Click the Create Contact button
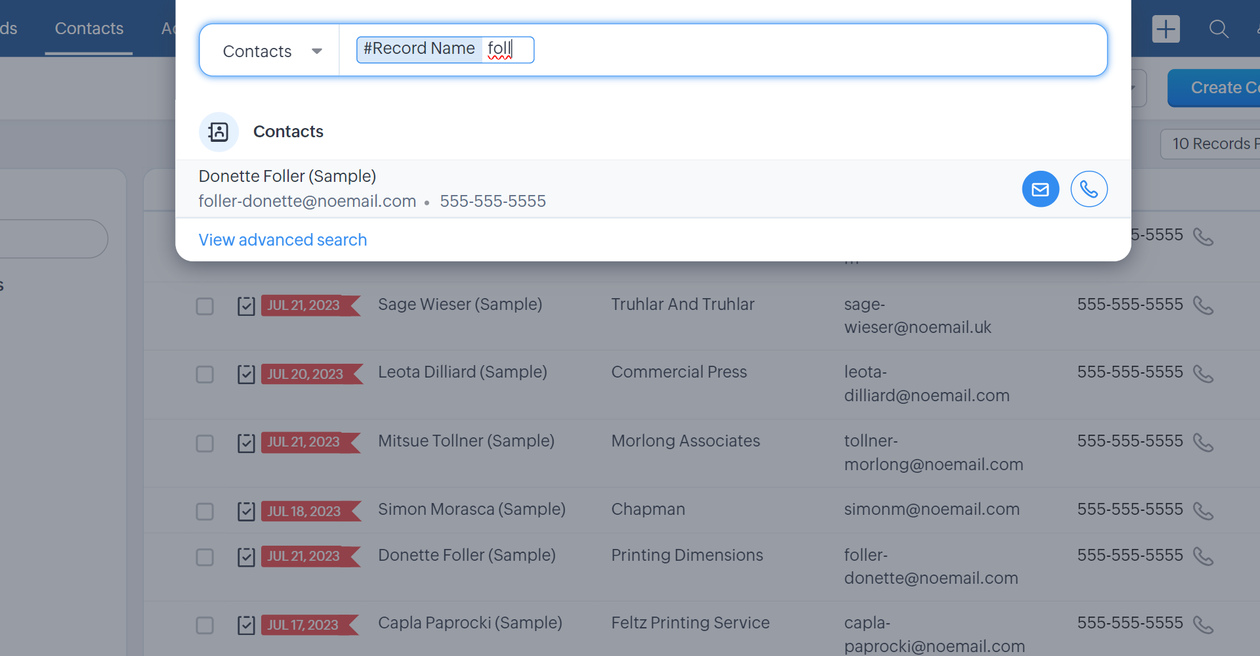This screenshot has height=656, width=1260. point(1214,87)
